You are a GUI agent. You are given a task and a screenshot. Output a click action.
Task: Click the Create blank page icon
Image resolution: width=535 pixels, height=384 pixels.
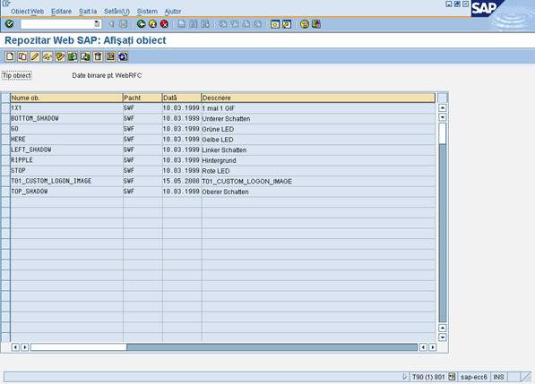pos(10,56)
